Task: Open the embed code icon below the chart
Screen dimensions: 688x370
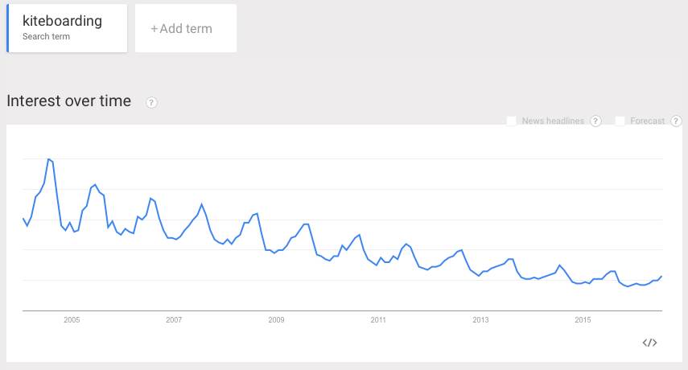Action: click(x=649, y=343)
